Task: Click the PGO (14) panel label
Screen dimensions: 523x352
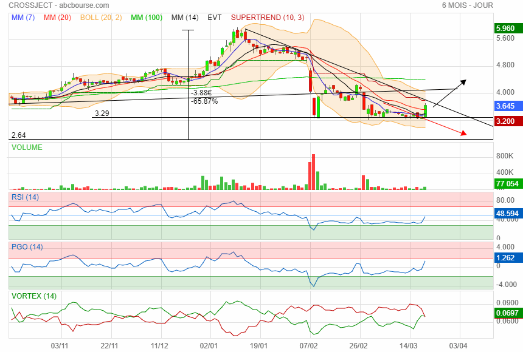Action: (27, 247)
